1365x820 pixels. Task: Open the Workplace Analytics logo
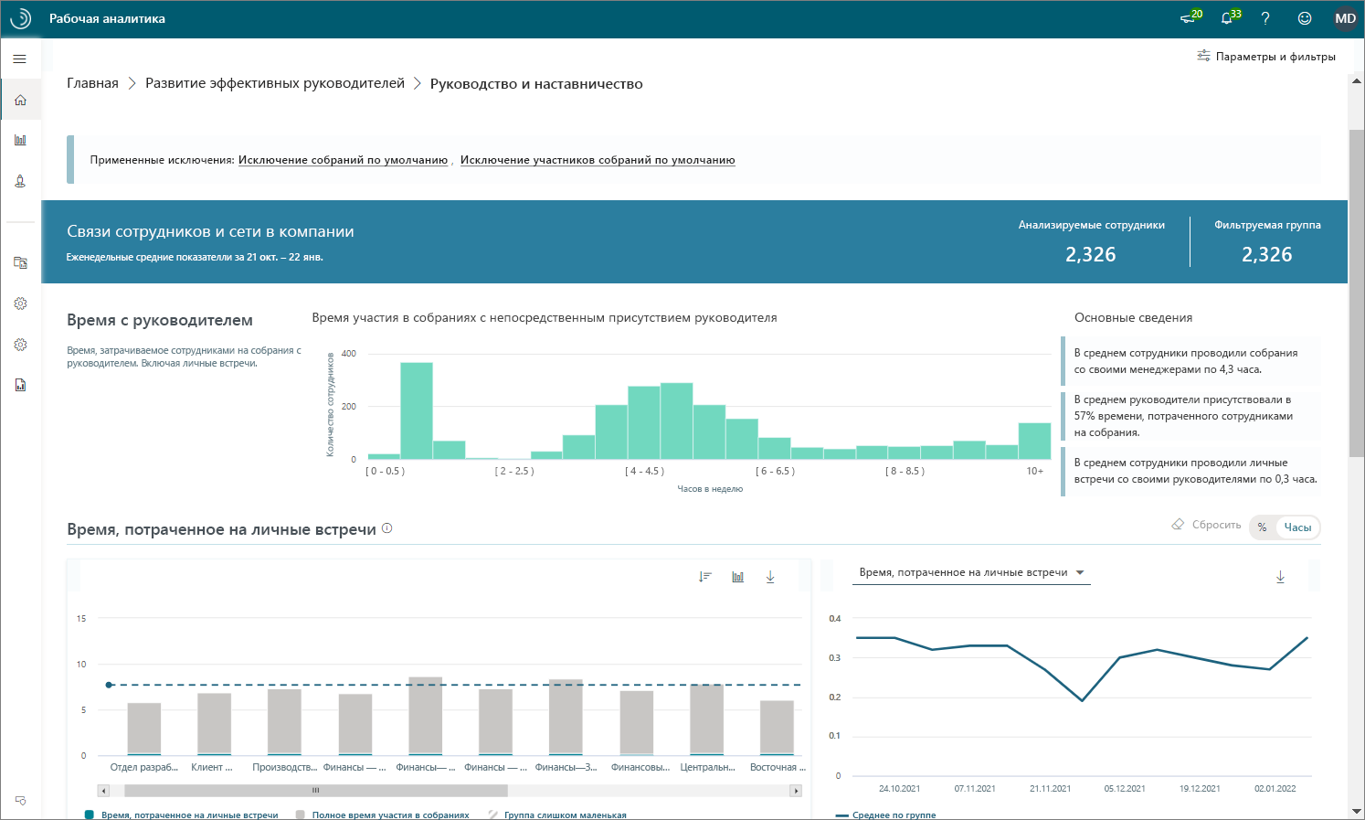pos(20,18)
